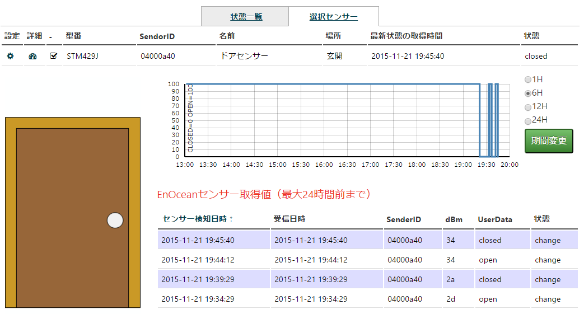This screenshot has width=584, height=314.
Task: Switch to the 選択センサー tab
Action: [333, 17]
